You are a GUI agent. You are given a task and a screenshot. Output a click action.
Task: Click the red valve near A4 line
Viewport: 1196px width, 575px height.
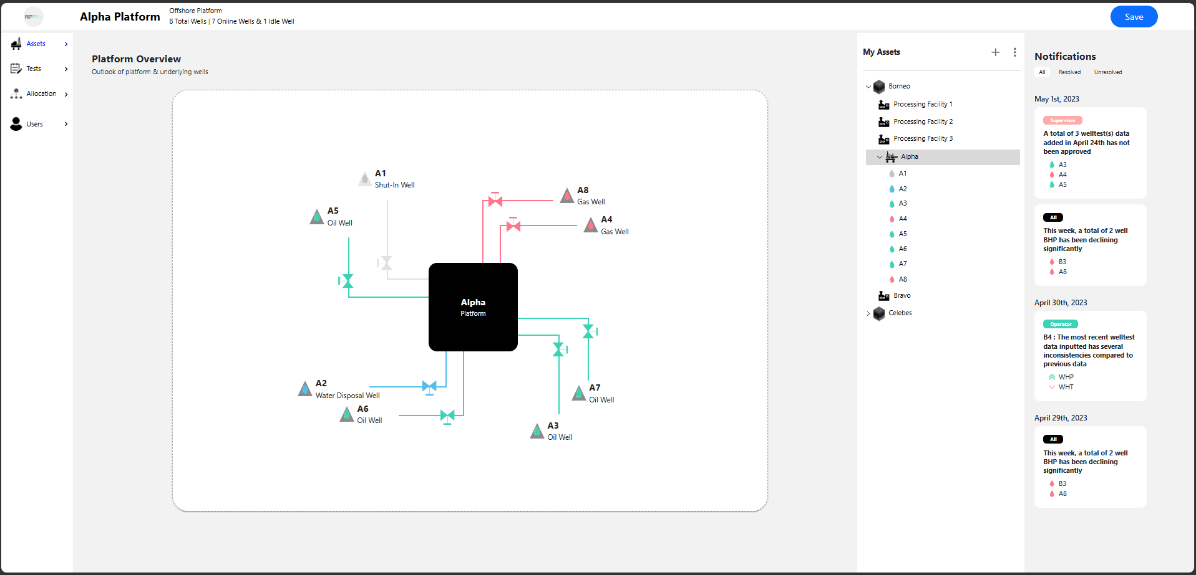pos(513,225)
